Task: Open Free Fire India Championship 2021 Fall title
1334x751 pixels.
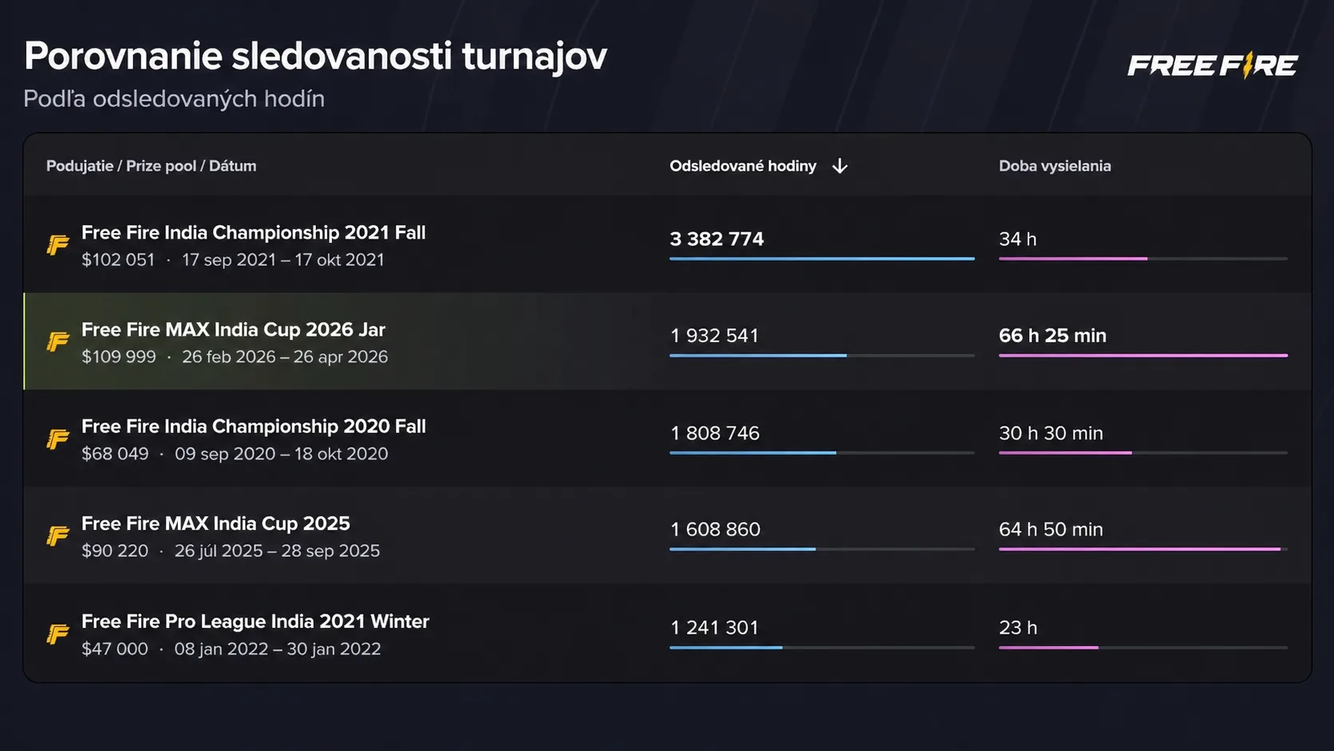Action: point(253,232)
